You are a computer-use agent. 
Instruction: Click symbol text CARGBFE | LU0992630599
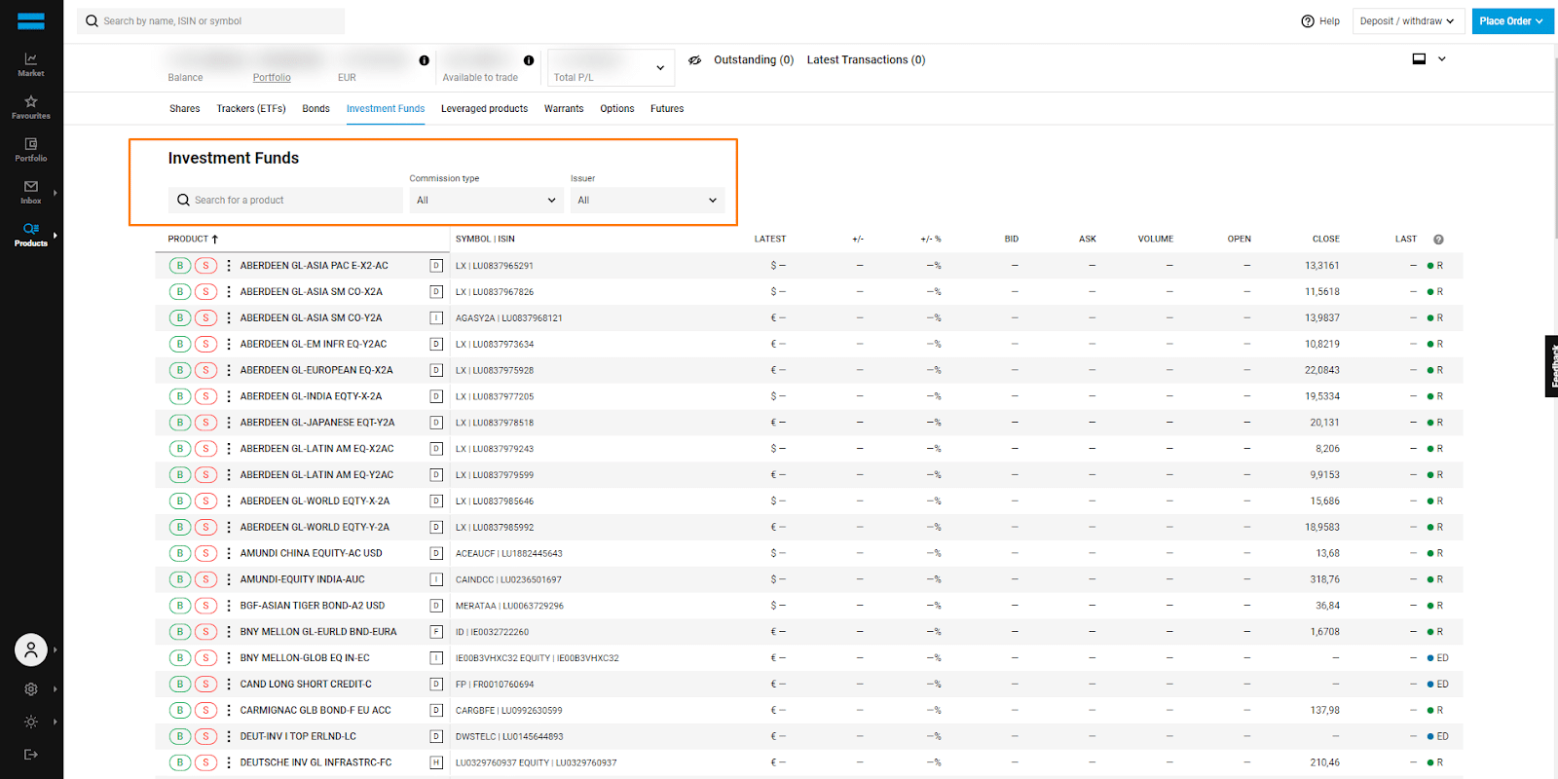(x=509, y=711)
